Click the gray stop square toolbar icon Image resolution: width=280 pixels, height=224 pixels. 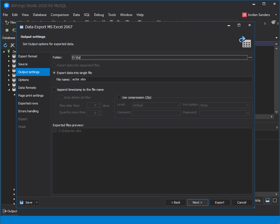7,30
